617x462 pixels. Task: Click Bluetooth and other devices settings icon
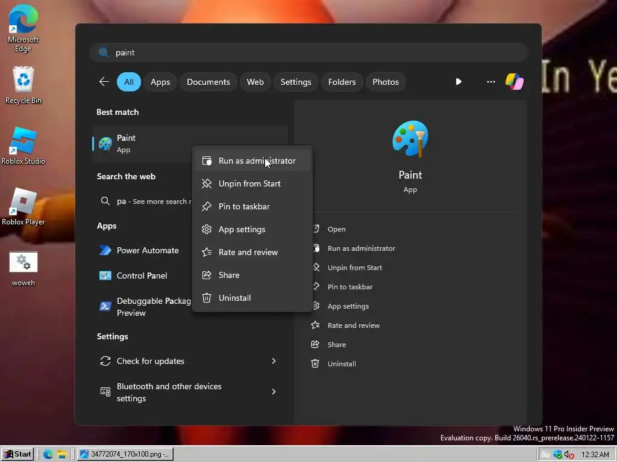[x=105, y=392]
